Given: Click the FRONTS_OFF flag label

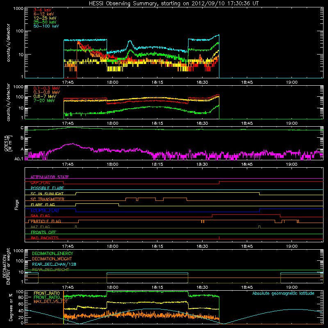Looking at the screenshot, I should point(43,232).
